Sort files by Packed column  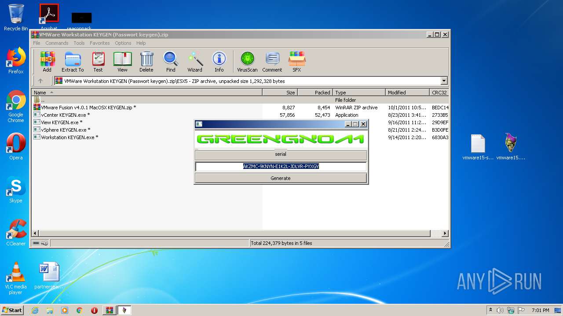pyautogui.click(x=315, y=92)
